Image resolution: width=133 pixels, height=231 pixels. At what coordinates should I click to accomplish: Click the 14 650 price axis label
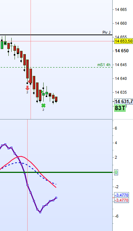122,51
